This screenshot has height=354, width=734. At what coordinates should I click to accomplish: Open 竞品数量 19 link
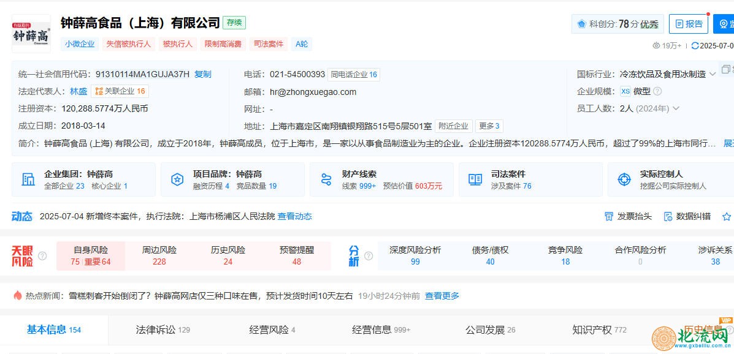pos(256,186)
